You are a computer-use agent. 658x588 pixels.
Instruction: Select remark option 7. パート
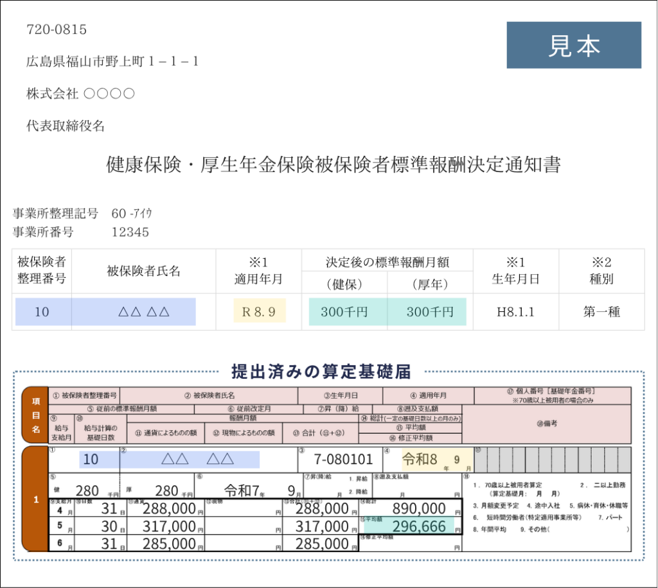(610, 517)
